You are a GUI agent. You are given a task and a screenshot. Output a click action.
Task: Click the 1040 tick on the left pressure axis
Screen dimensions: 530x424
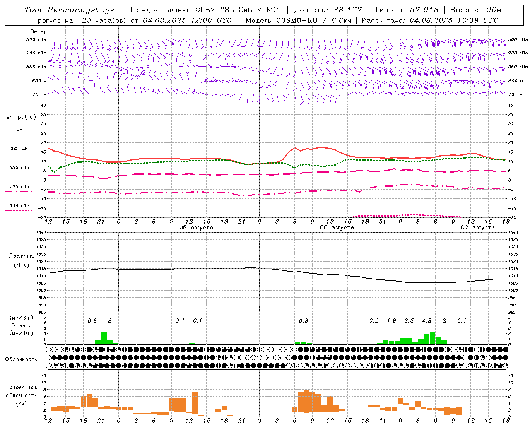(x=40, y=232)
